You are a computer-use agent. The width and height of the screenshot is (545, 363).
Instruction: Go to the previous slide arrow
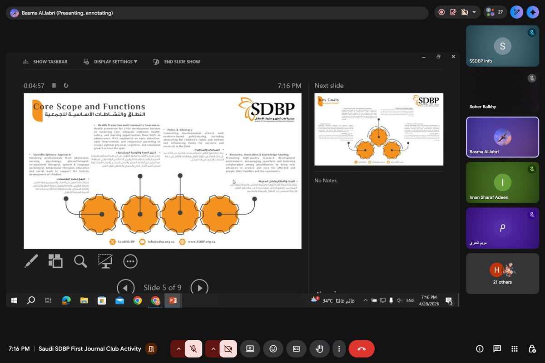[126, 287]
